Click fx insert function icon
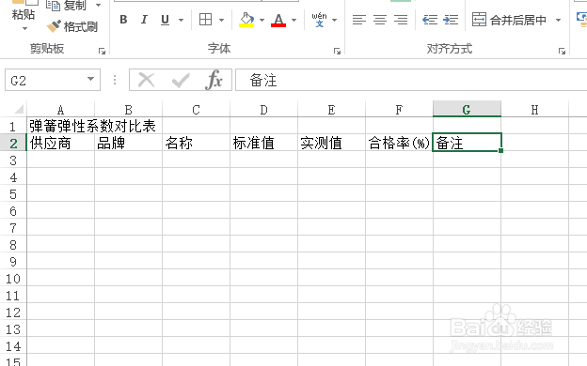587x366 pixels. [x=214, y=80]
